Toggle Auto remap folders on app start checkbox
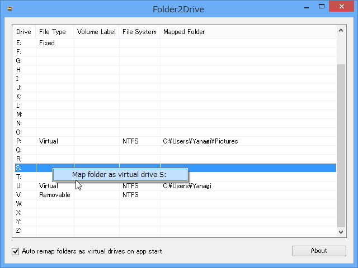358x268 pixels. (16, 251)
